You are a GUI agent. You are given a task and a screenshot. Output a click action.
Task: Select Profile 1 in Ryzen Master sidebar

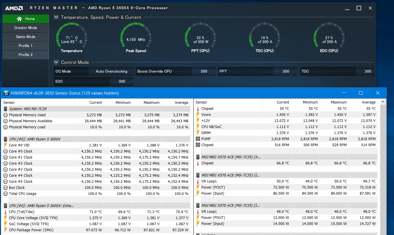point(26,46)
